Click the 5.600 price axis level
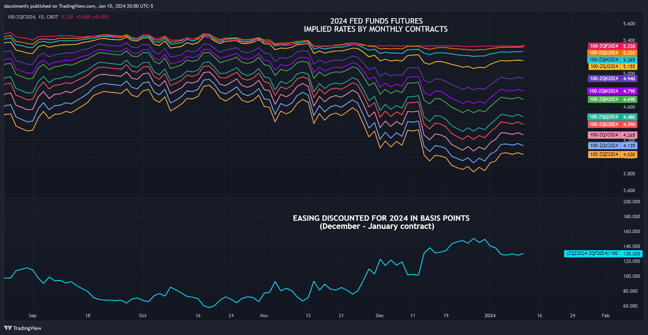This screenshot has height=335, width=648. (628, 24)
